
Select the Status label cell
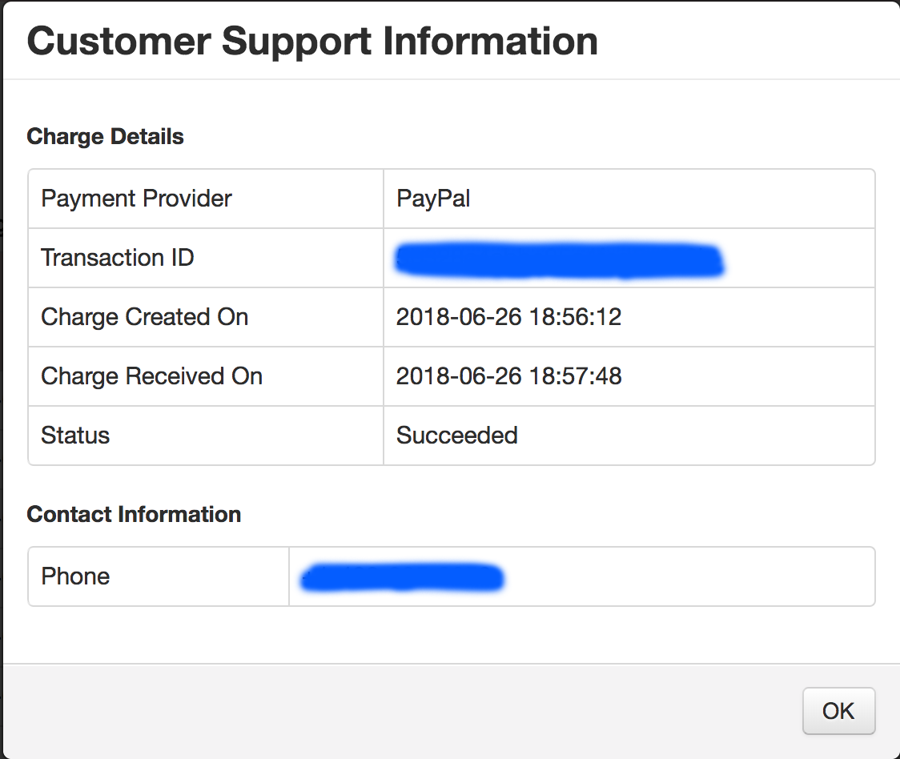point(75,436)
